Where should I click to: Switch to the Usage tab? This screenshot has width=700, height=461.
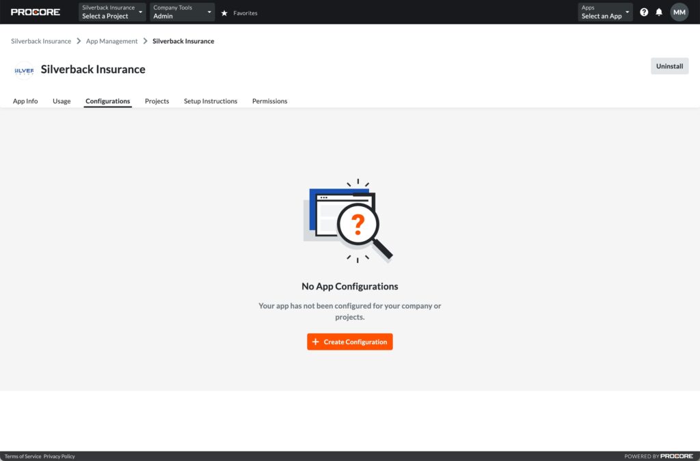click(62, 101)
